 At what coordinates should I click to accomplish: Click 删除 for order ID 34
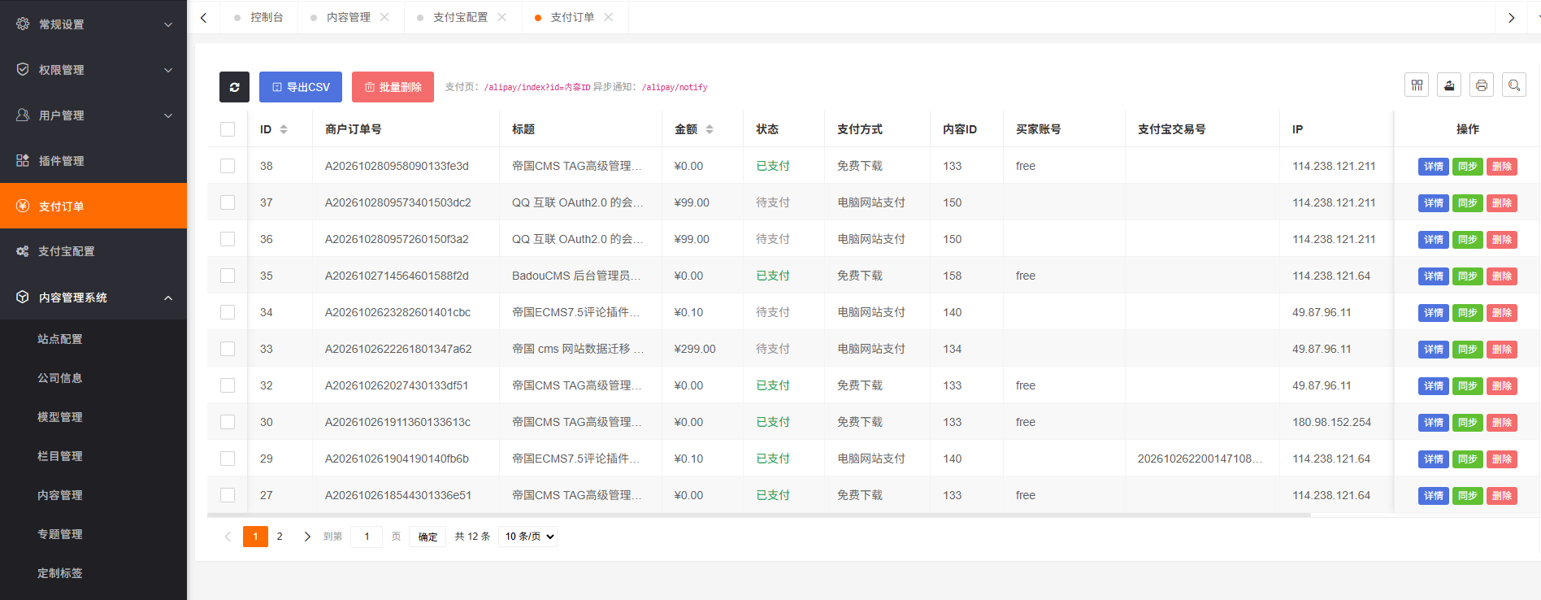(1502, 313)
